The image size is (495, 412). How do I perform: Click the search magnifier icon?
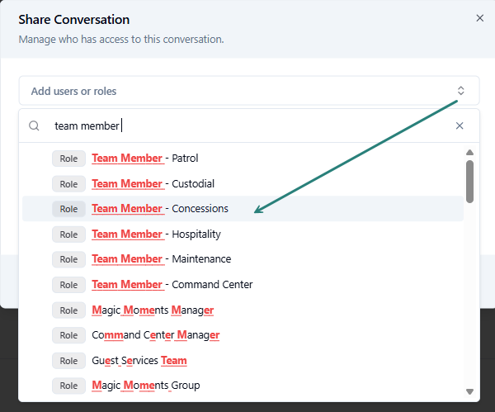(35, 126)
